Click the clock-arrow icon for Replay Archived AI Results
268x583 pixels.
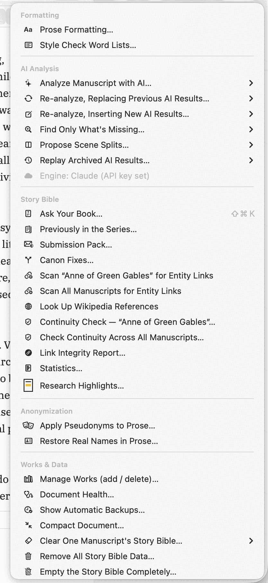pos(28,160)
